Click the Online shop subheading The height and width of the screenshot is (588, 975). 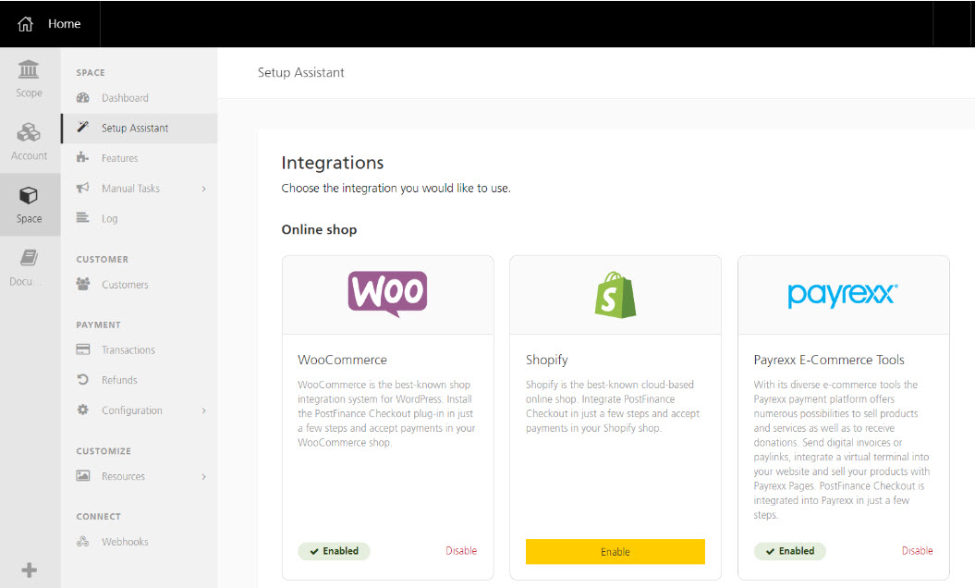pyautogui.click(x=319, y=229)
